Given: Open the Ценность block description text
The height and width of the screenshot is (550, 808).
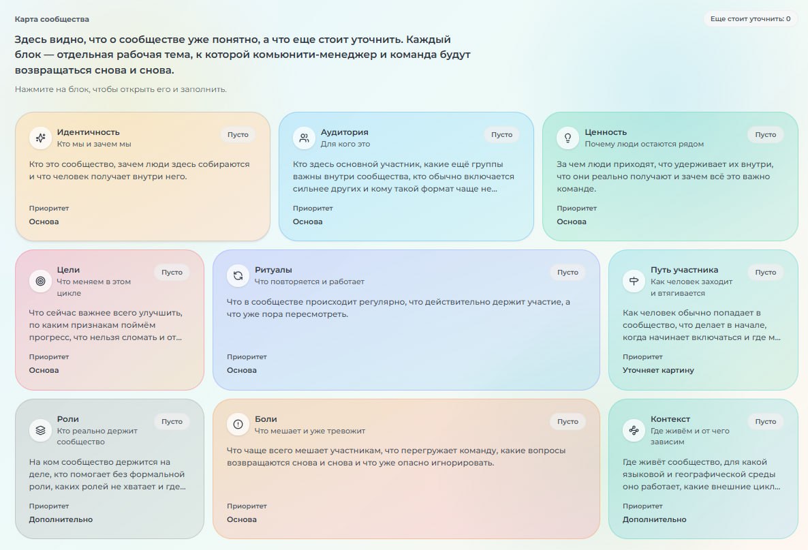Looking at the screenshot, I should point(664,177).
